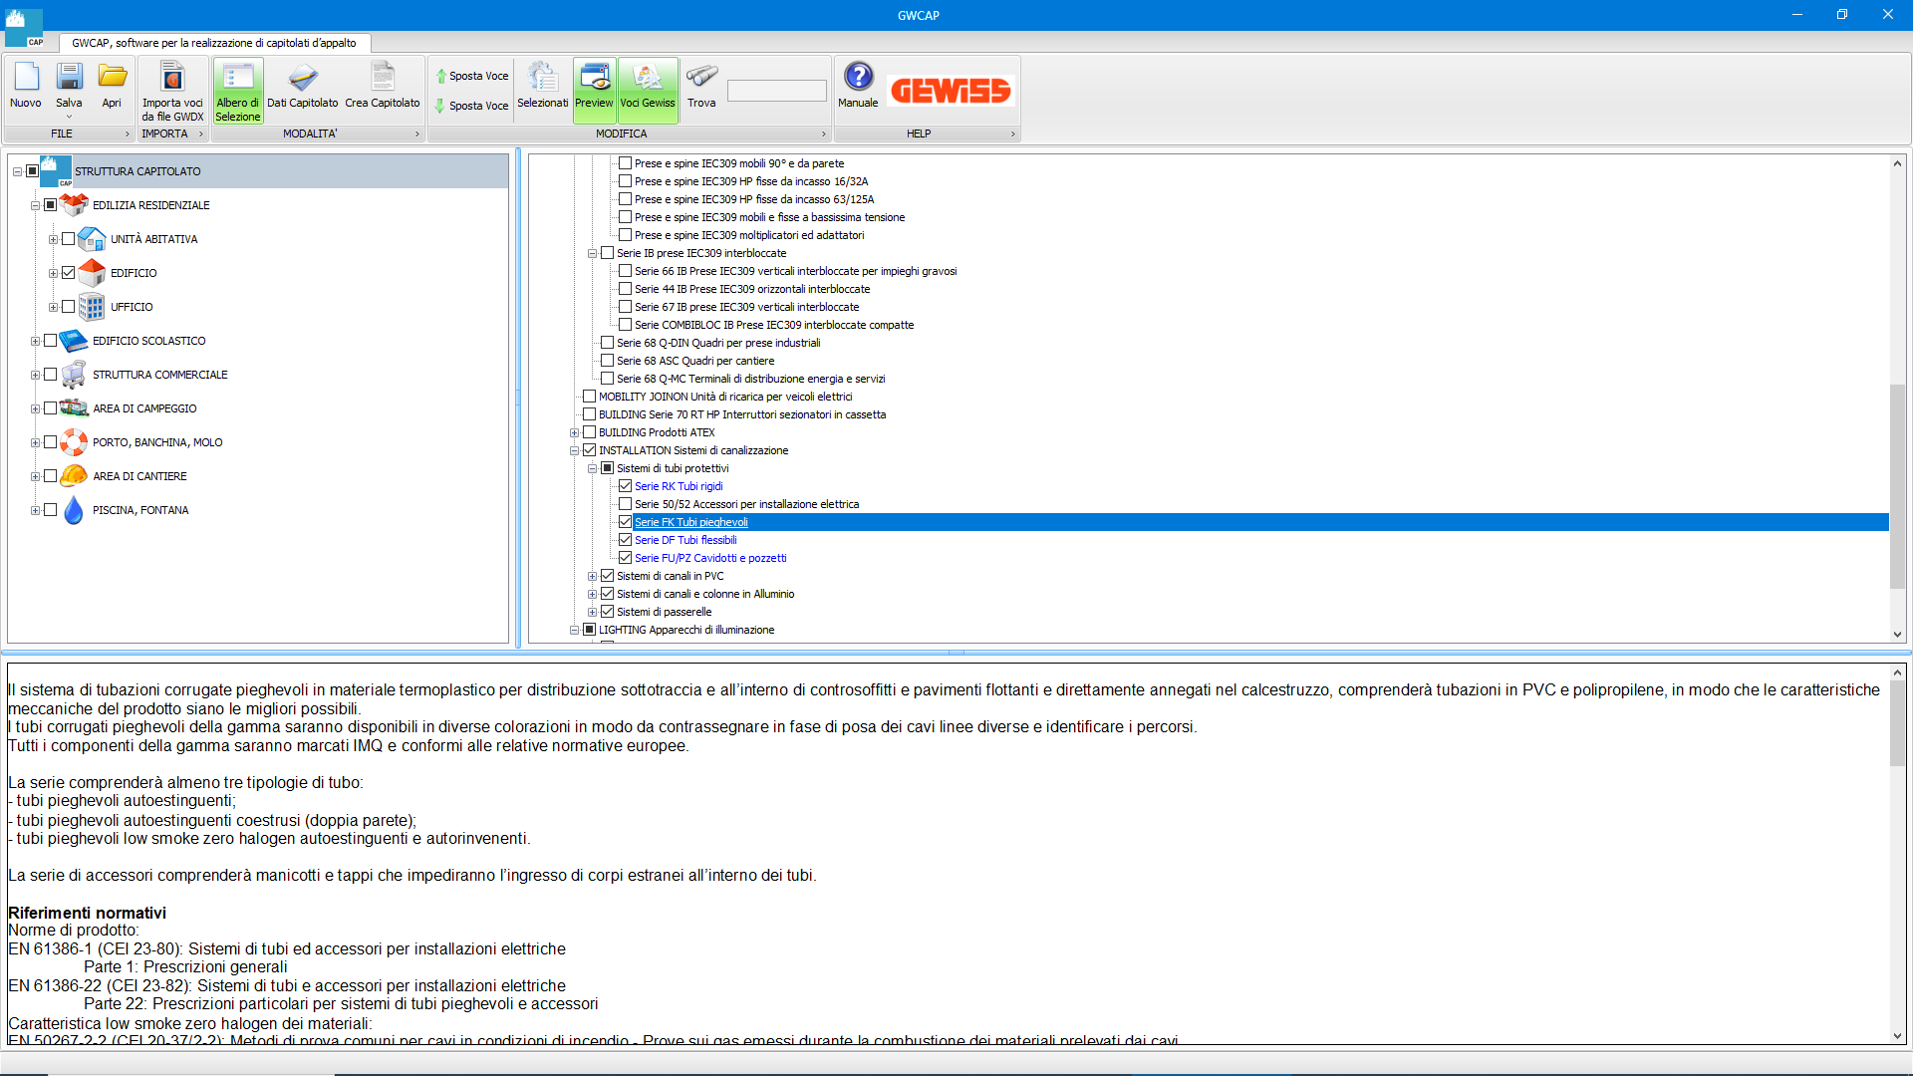Click the Piscina, Fontana water drop icon

74,510
